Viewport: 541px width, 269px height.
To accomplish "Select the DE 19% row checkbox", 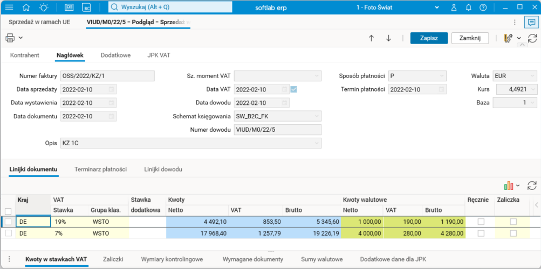I will click(8, 222).
